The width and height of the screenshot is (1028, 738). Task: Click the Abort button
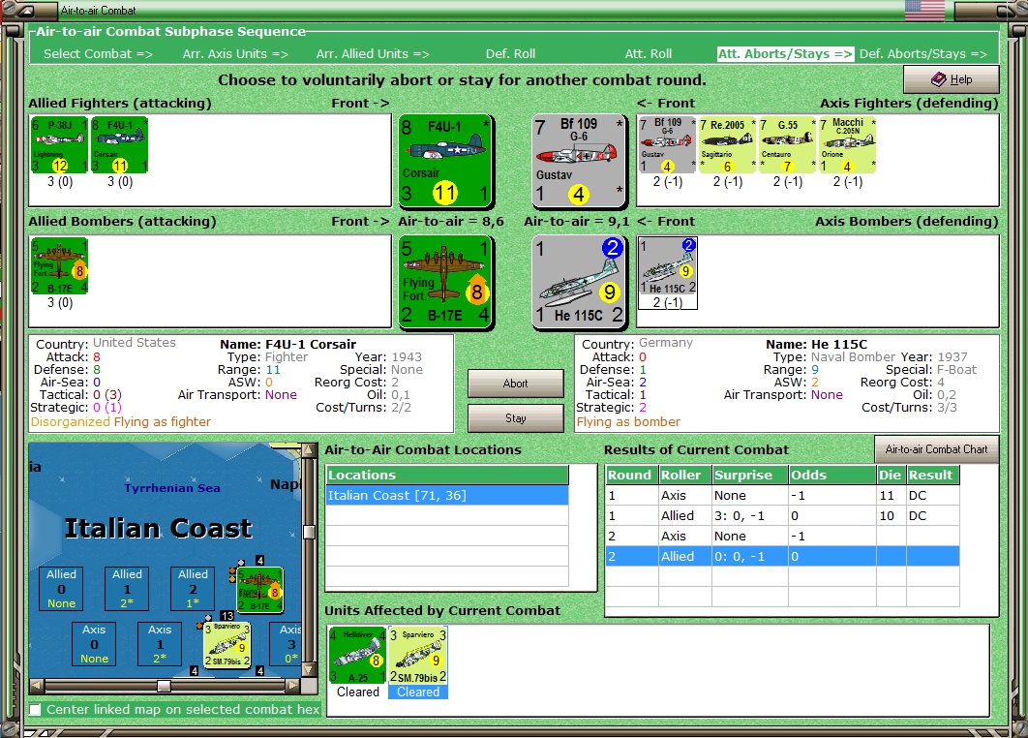click(x=515, y=384)
